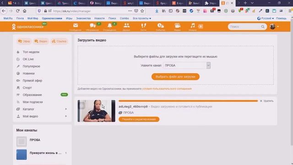
Task: Open Discussions speech bubble icon
Action: (x=92, y=26)
